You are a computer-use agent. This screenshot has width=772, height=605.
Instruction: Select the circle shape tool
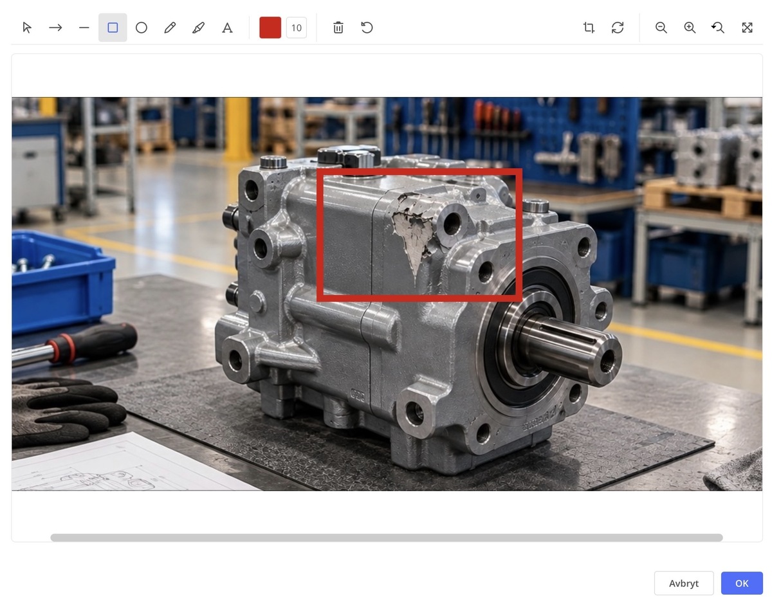point(142,28)
